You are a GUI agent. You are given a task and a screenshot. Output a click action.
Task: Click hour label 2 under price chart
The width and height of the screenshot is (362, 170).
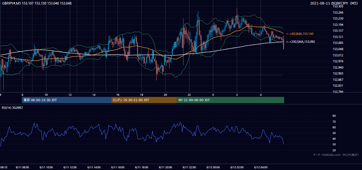(237, 95)
